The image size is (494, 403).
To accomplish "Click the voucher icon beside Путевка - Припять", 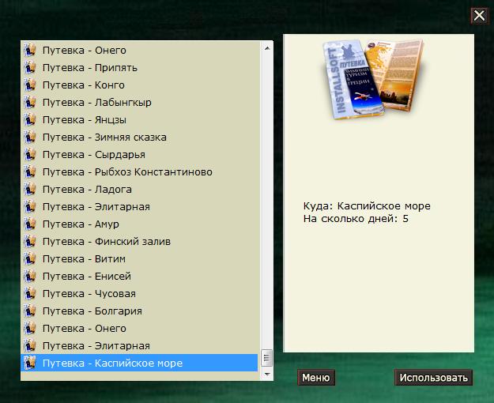I will pyautogui.click(x=29, y=67).
